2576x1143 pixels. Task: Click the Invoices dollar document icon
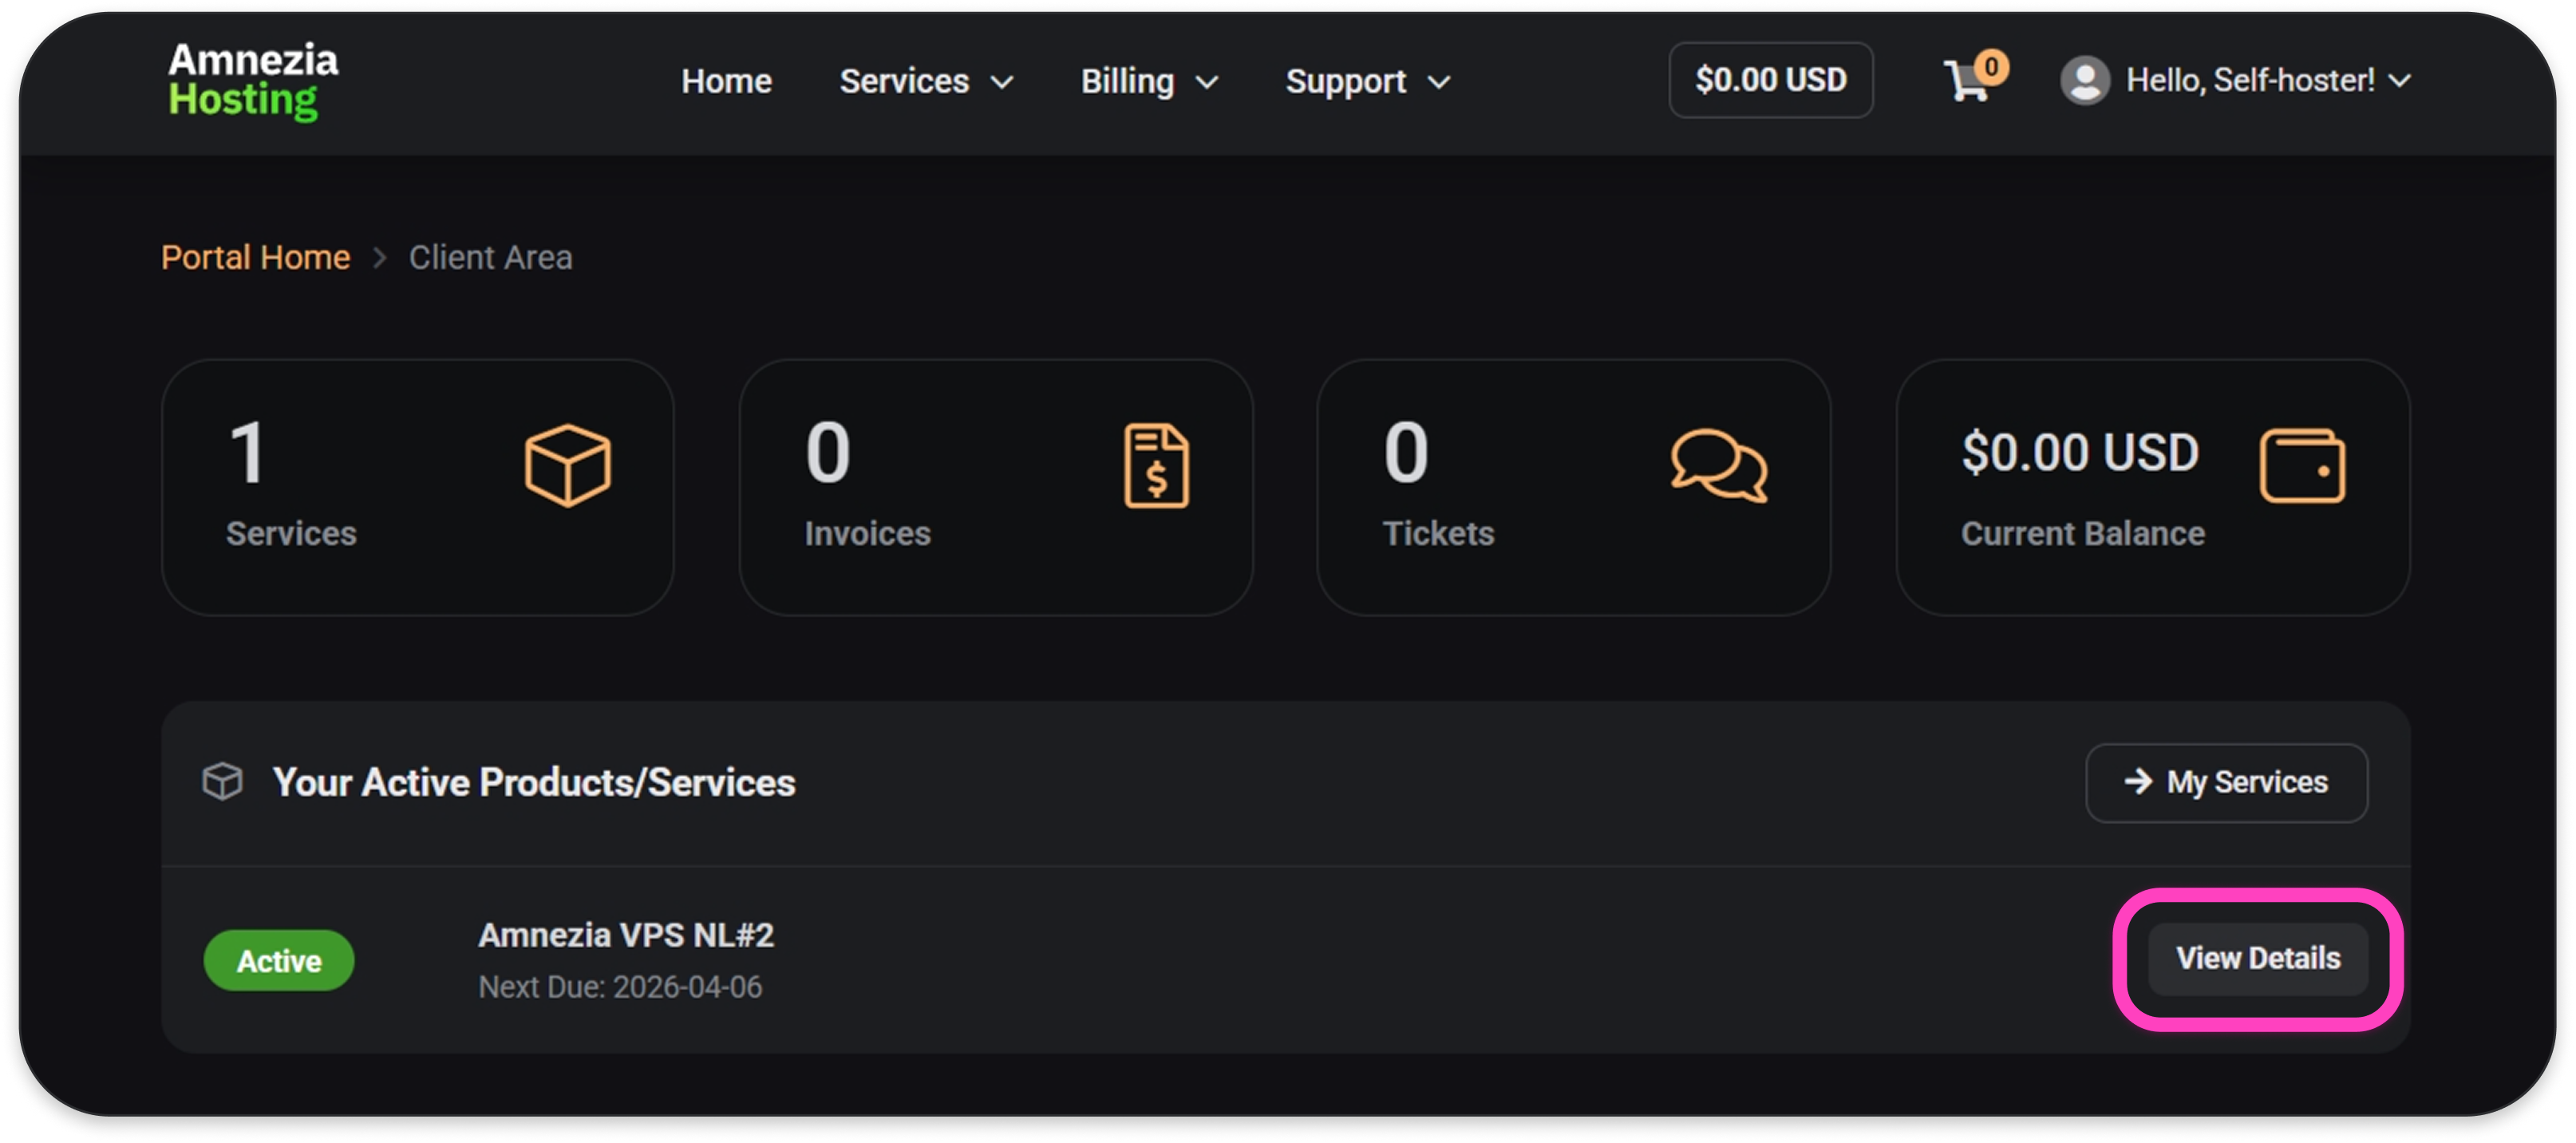[1156, 466]
